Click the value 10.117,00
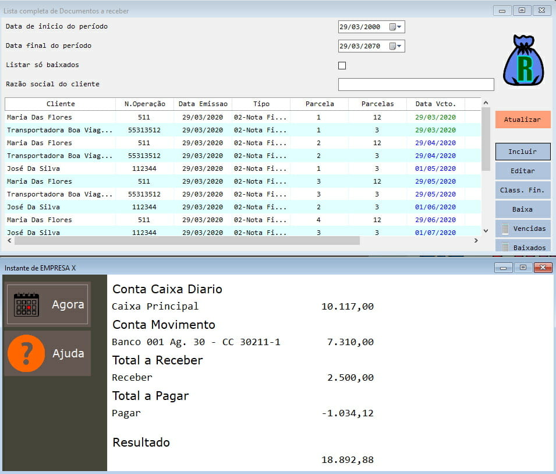This screenshot has height=474, width=556. (x=348, y=307)
